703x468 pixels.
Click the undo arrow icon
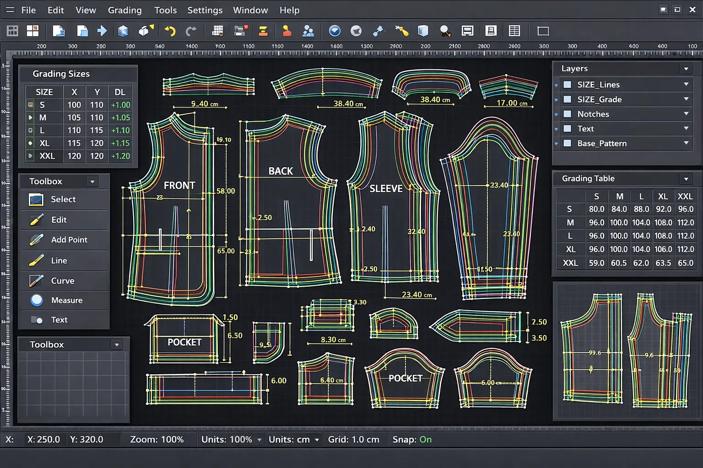point(170,31)
